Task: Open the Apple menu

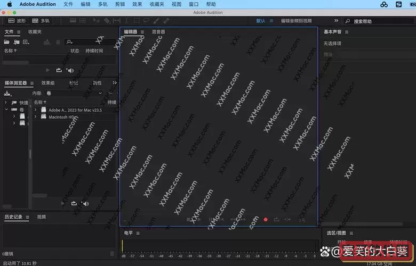Action: pyautogui.click(x=10, y=4)
